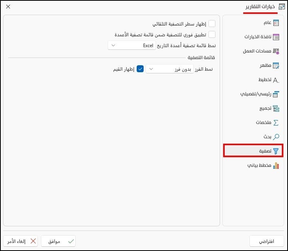Click the نمط الفرز label

click(204, 69)
